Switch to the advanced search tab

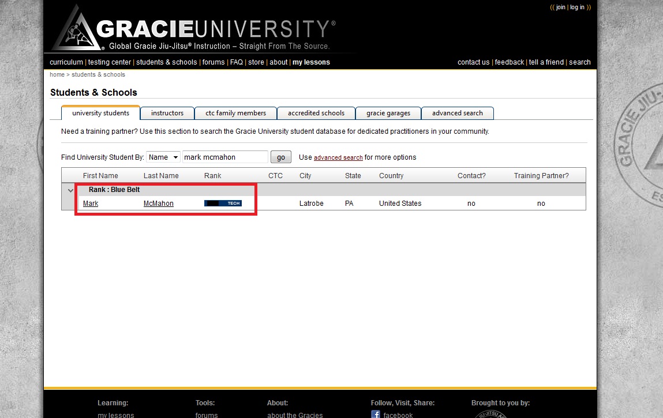click(458, 113)
